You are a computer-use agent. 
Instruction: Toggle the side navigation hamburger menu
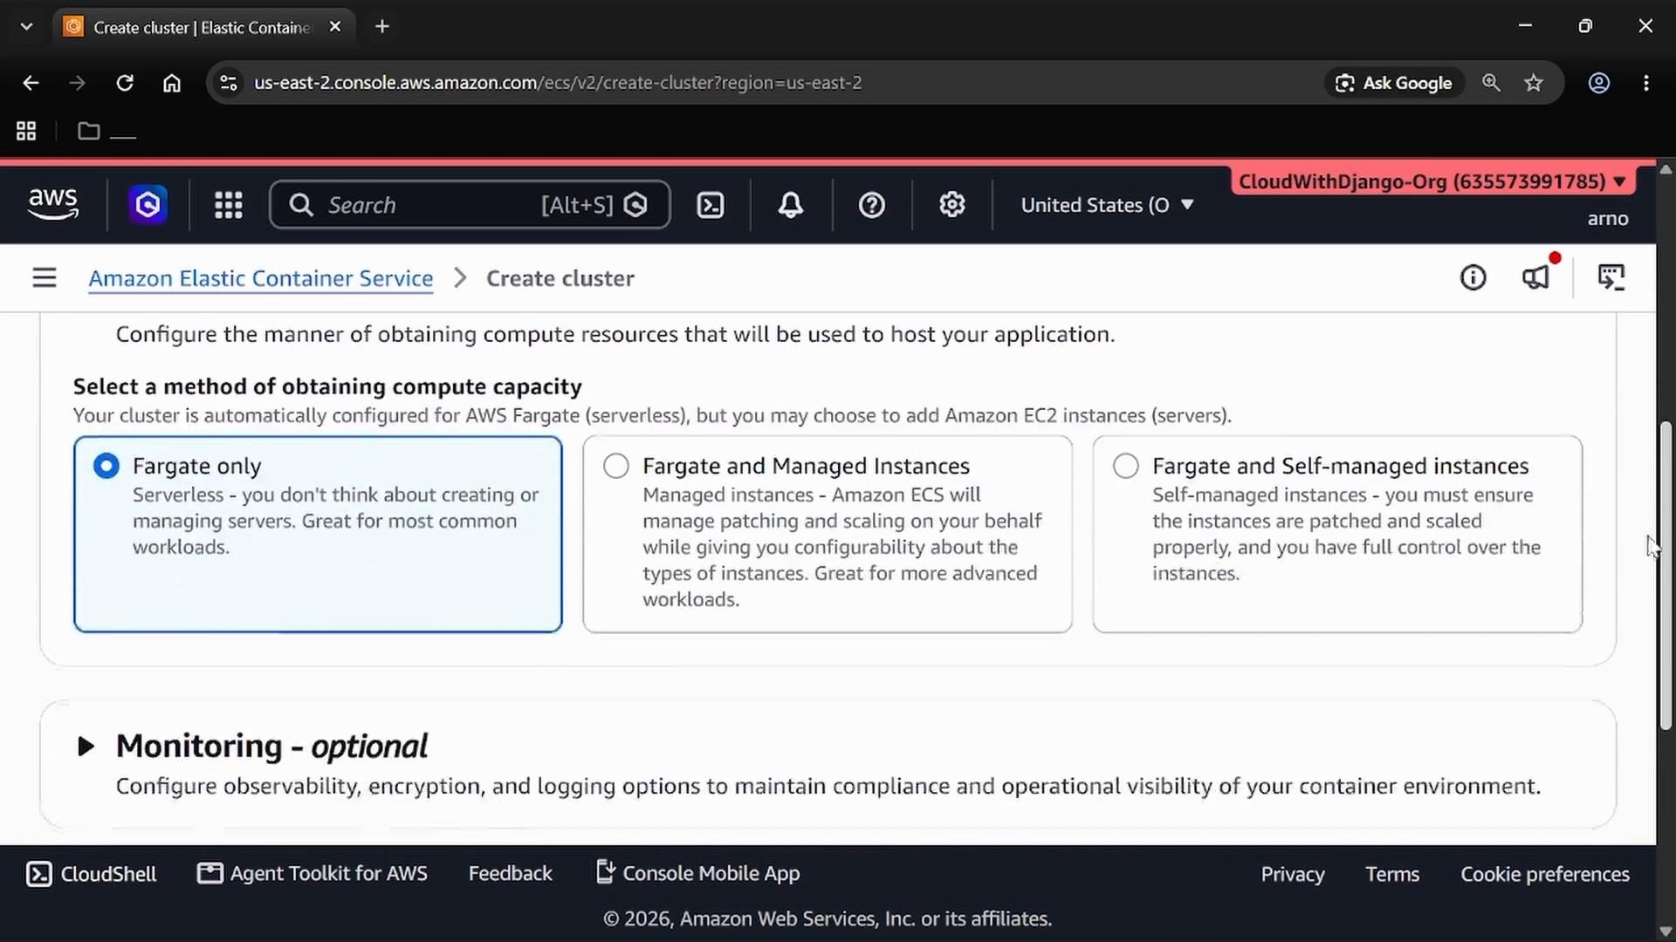point(45,278)
